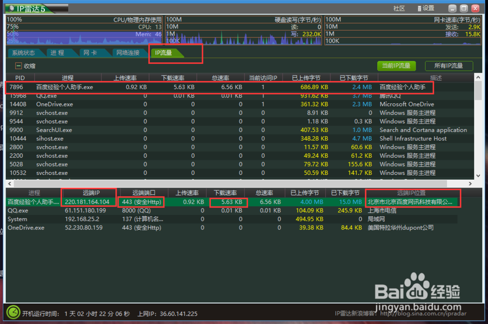This screenshot has height=324, width=488.
Task: Select the SearchUI.exe process row
Action: click(240, 130)
